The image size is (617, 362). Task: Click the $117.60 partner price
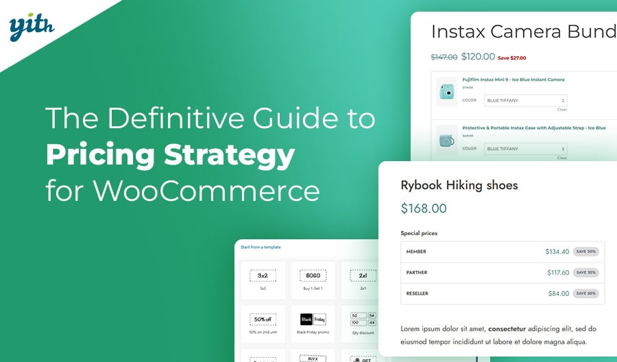coord(558,272)
